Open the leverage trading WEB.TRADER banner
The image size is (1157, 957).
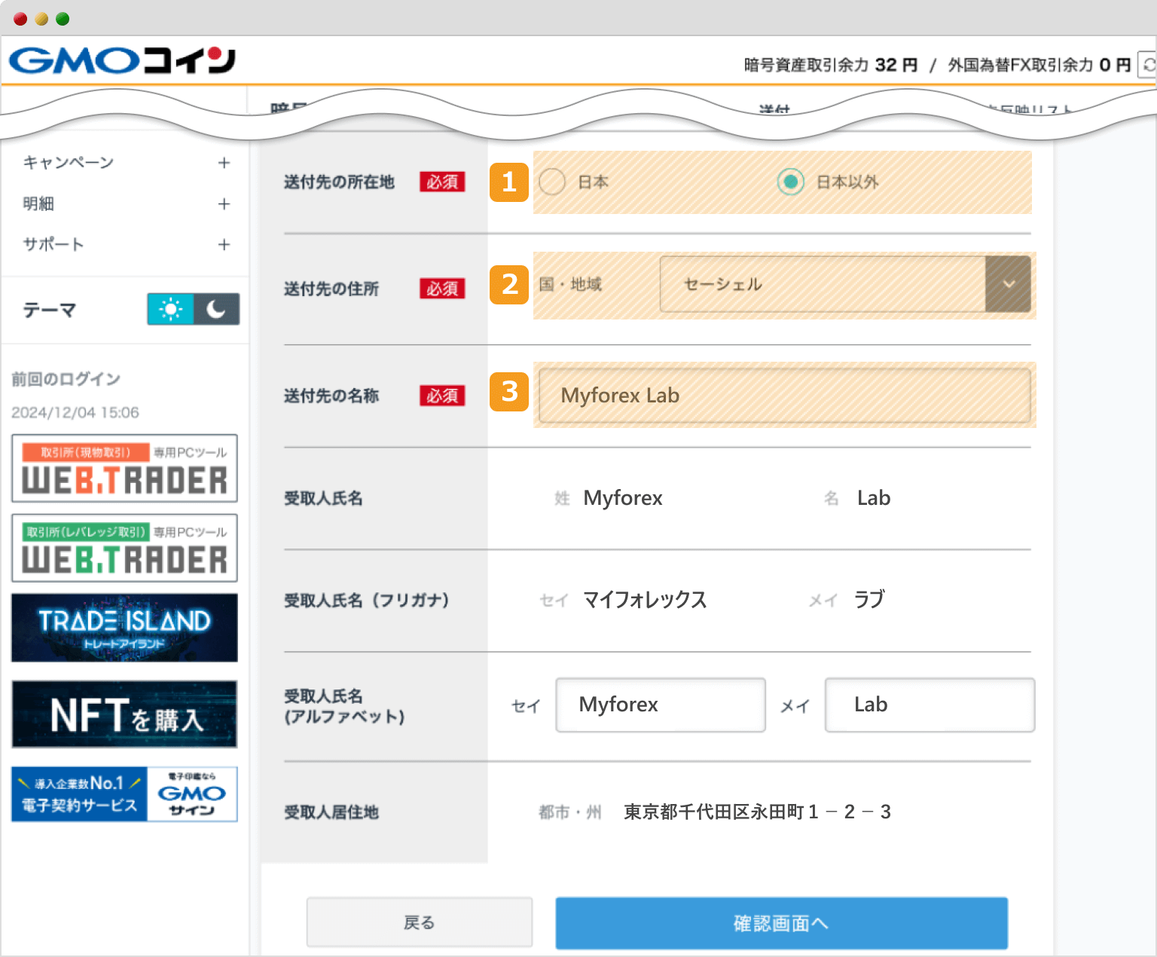click(x=124, y=548)
